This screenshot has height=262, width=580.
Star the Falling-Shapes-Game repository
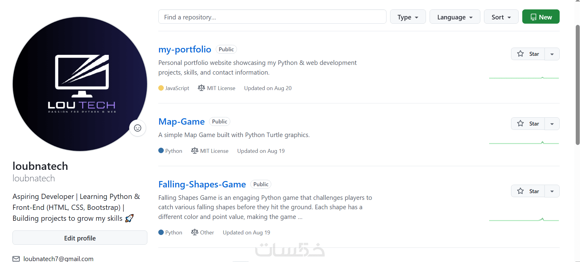pos(528,191)
